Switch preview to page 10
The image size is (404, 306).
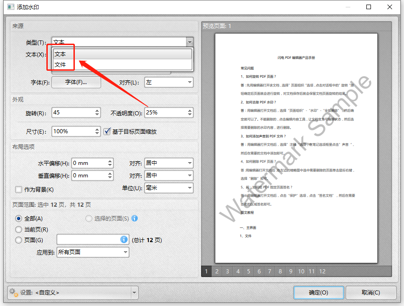[x=302, y=272]
